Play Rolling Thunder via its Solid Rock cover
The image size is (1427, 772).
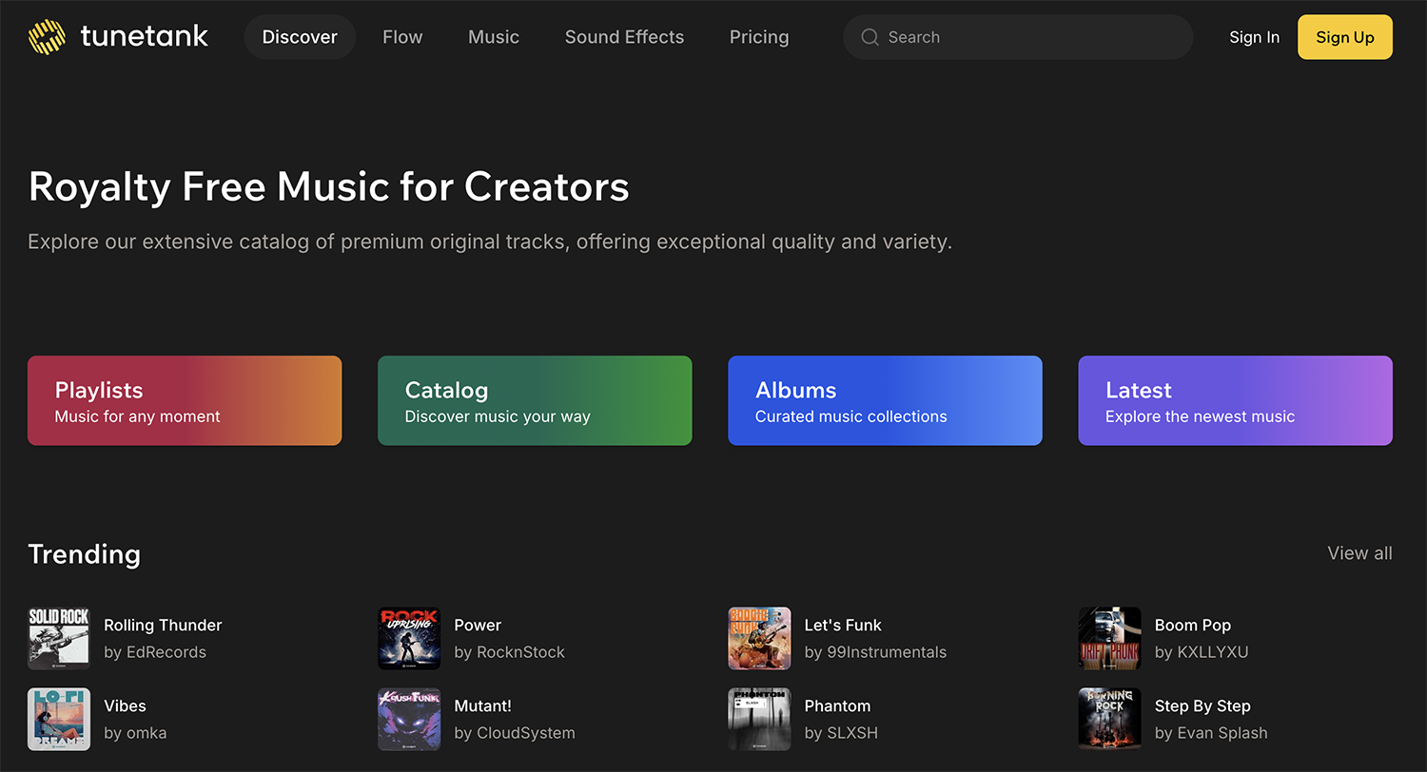pyautogui.click(x=59, y=639)
